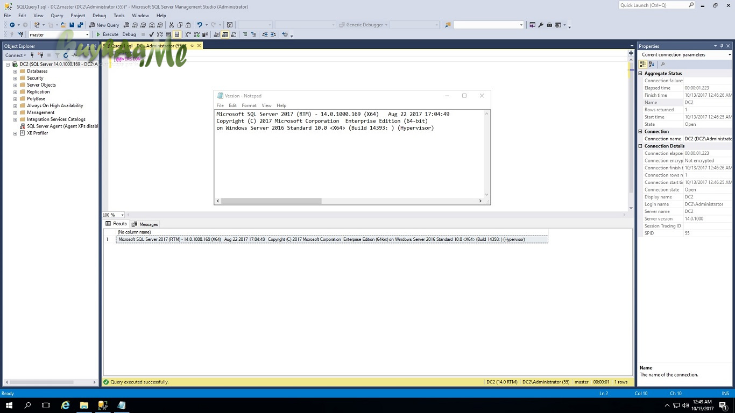Open the 100 % zoom dropdown
This screenshot has width=735, height=413.
(x=122, y=215)
